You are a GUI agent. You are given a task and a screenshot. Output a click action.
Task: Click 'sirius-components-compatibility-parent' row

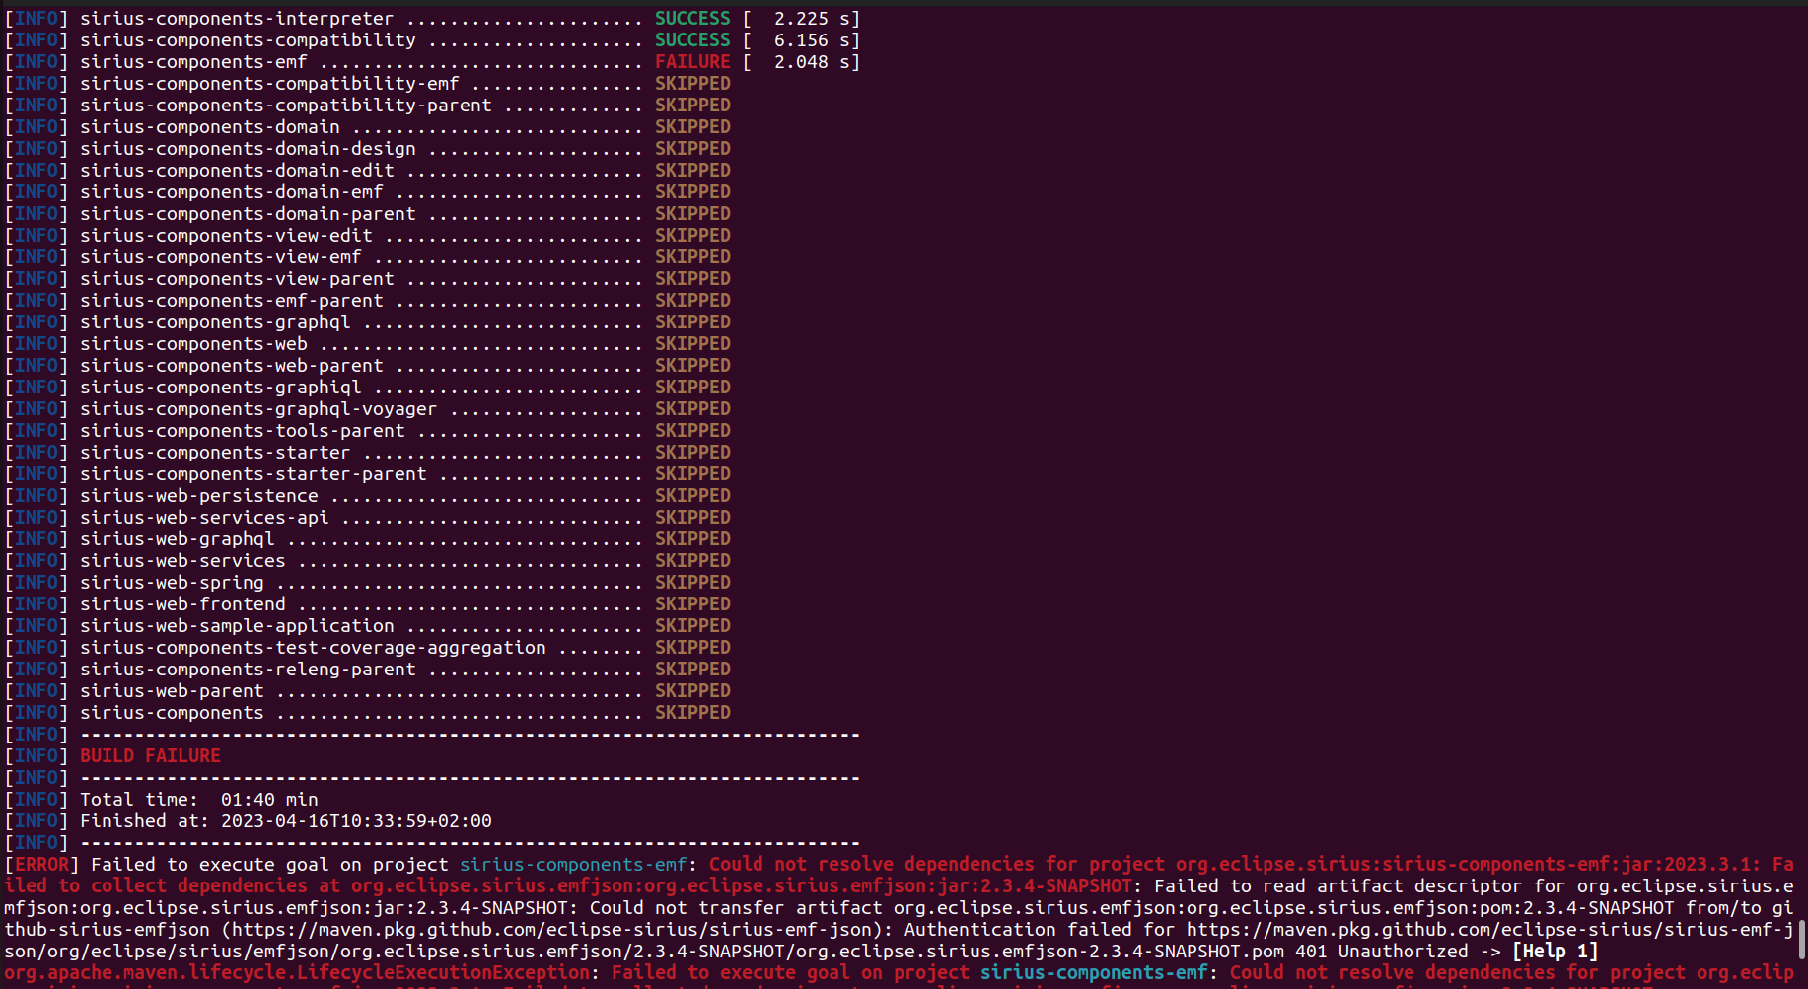367,106
